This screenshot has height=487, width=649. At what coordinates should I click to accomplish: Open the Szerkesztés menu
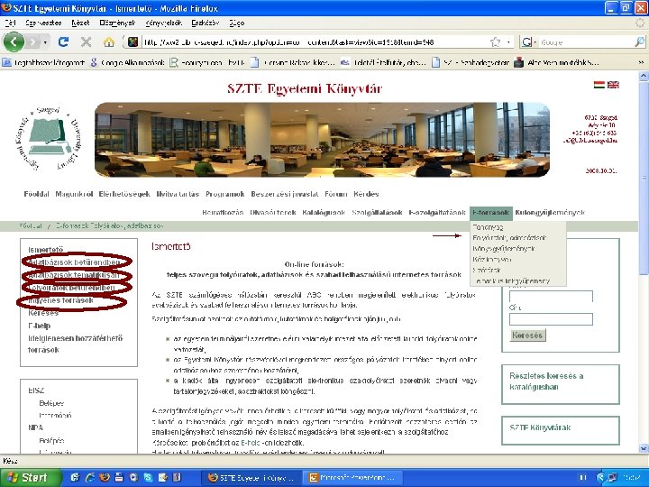(43, 23)
